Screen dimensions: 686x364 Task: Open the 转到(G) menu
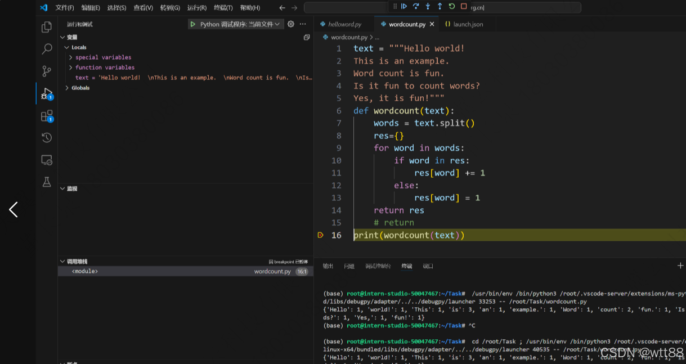[170, 8]
